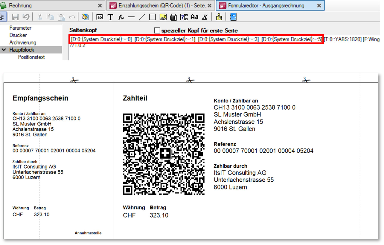The width and height of the screenshot is (384, 245).
Task: Click first placeholder [D:0:{System.Druckziel}:=:0]
Action: point(101,39)
